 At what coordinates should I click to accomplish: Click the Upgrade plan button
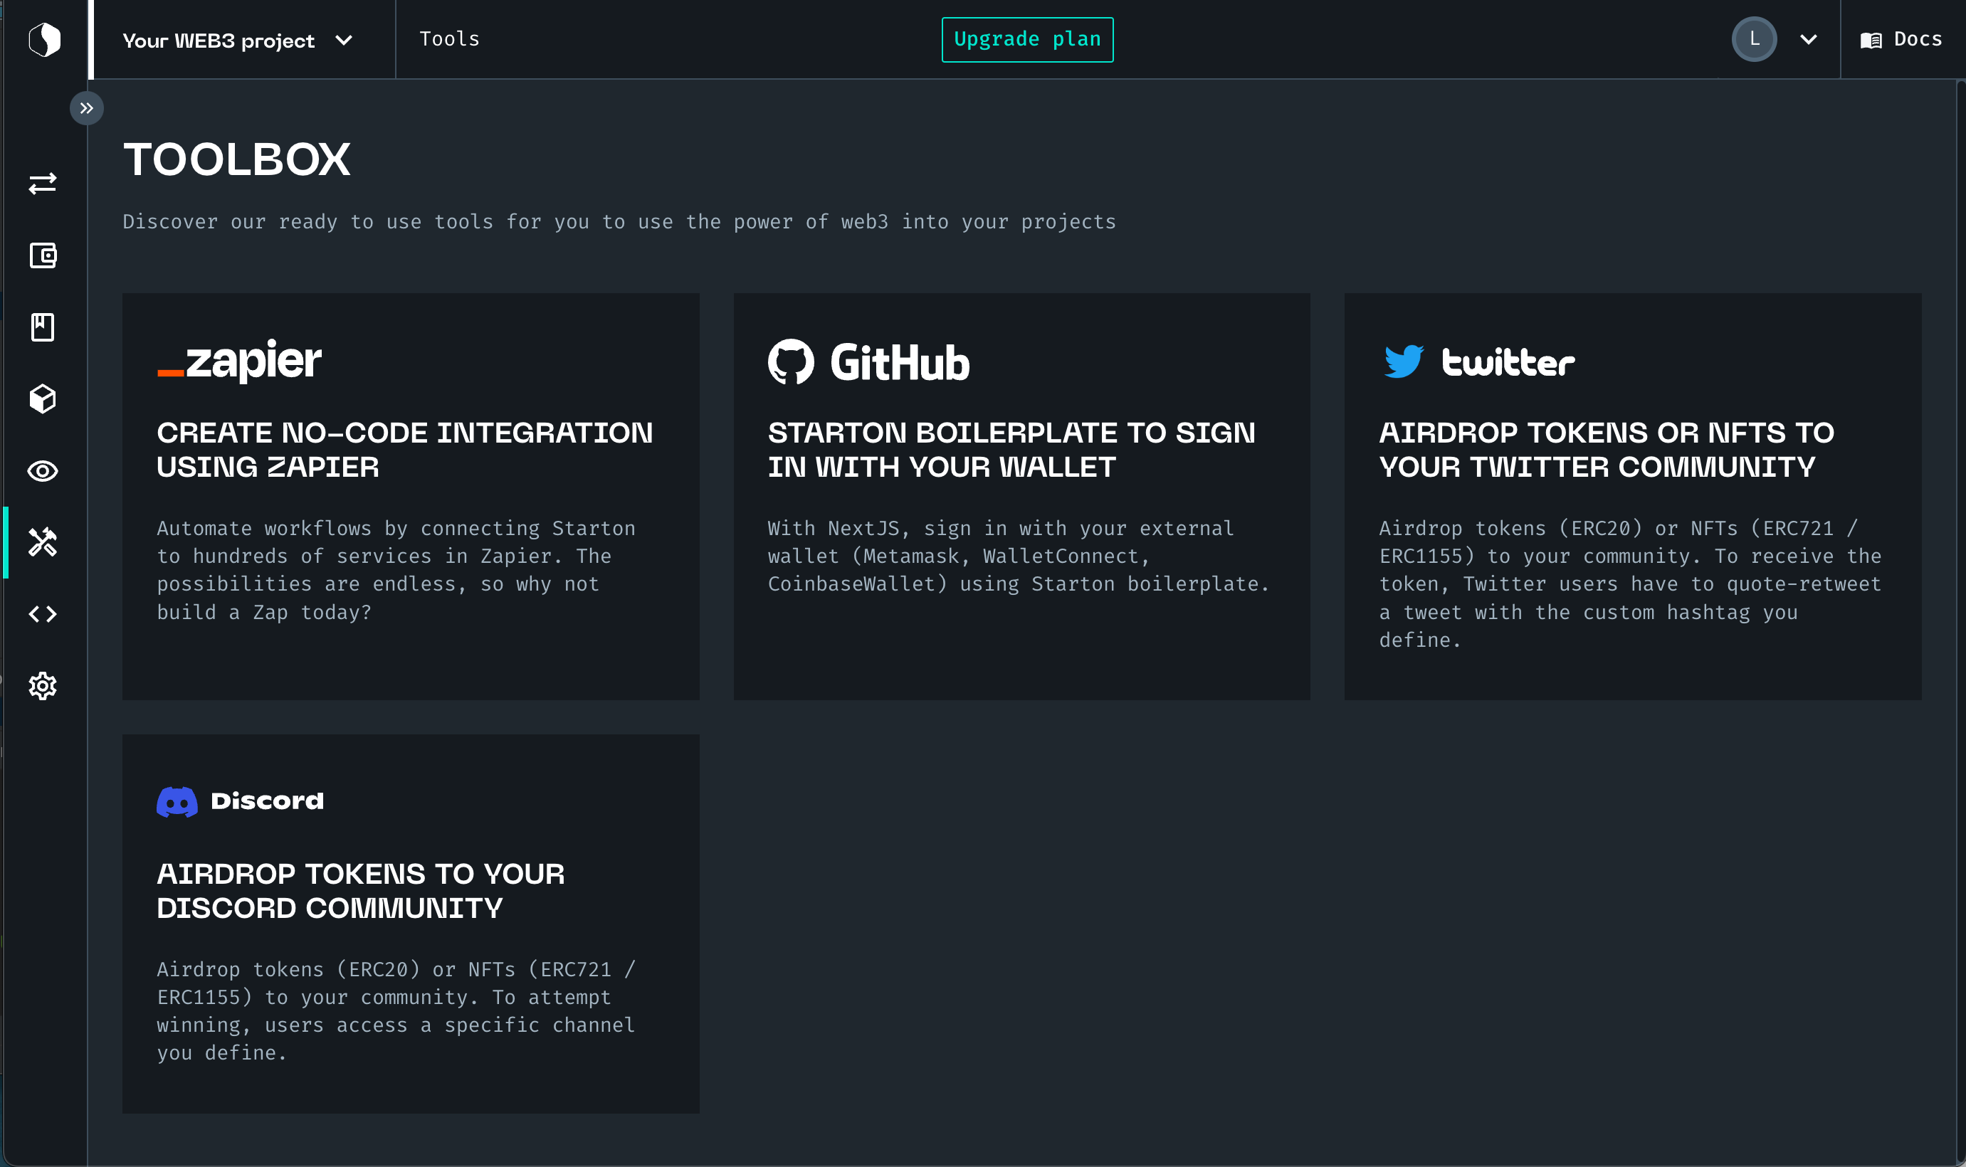tap(1027, 39)
